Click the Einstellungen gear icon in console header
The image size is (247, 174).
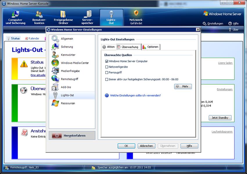point(204,23)
